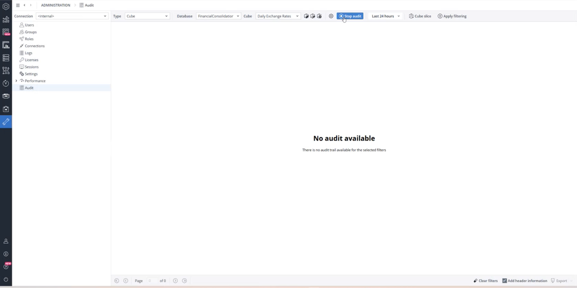Open the user profile icon in sidebar
This screenshot has width=577, height=288.
[6, 241]
